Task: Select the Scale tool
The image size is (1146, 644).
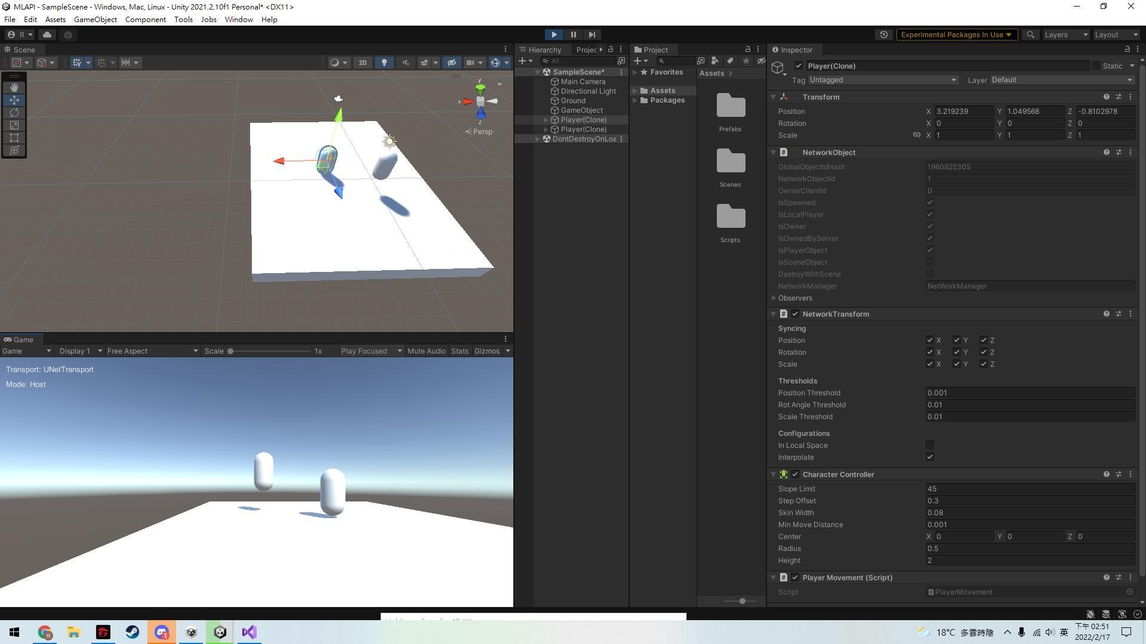Action: coord(14,125)
